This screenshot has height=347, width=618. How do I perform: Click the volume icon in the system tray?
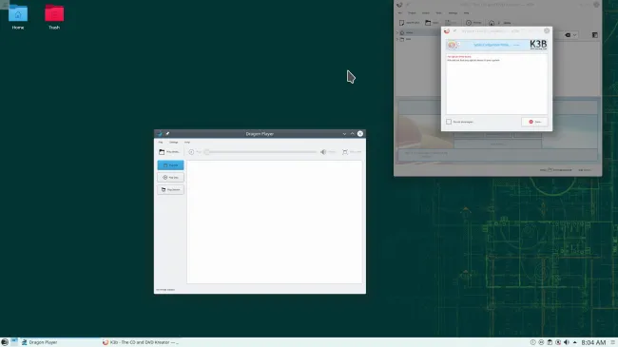567,342
